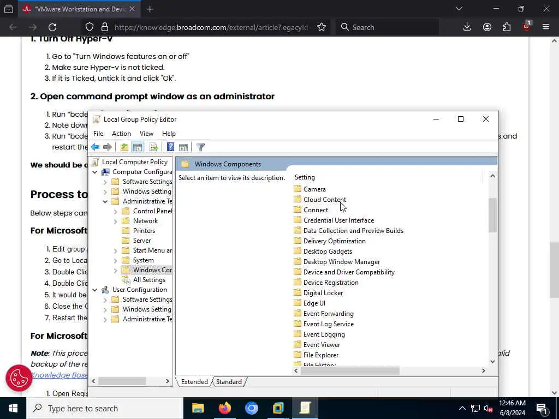Expand the Start Menu tree node
559x419 pixels.
click(116, 251)
